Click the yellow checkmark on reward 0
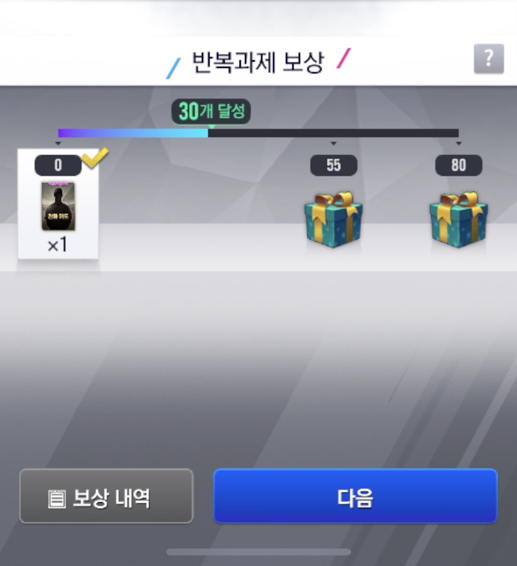Image resolution: width=517 pixels, height=566 pixels. pos(95,158)
